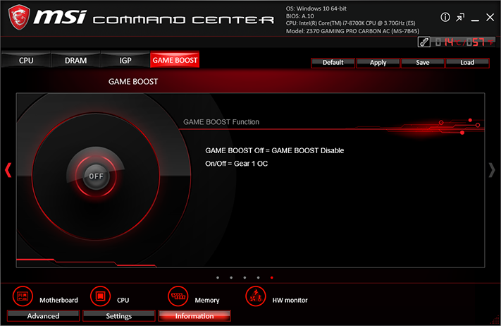Click the Save button
The image size is (501, 326).
click(x=423, y=63)
